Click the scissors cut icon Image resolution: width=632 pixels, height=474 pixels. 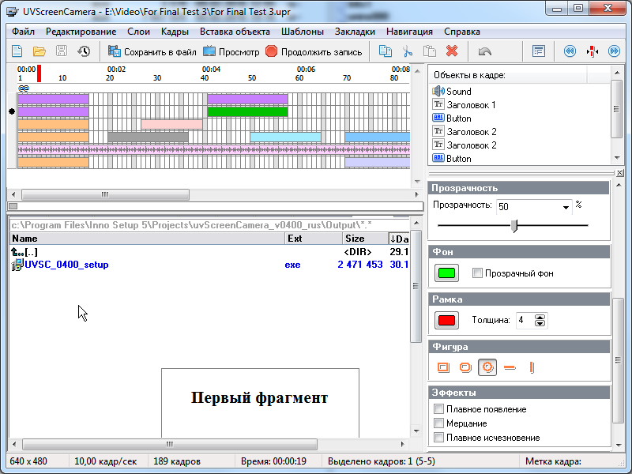click(x=408, y=52)
